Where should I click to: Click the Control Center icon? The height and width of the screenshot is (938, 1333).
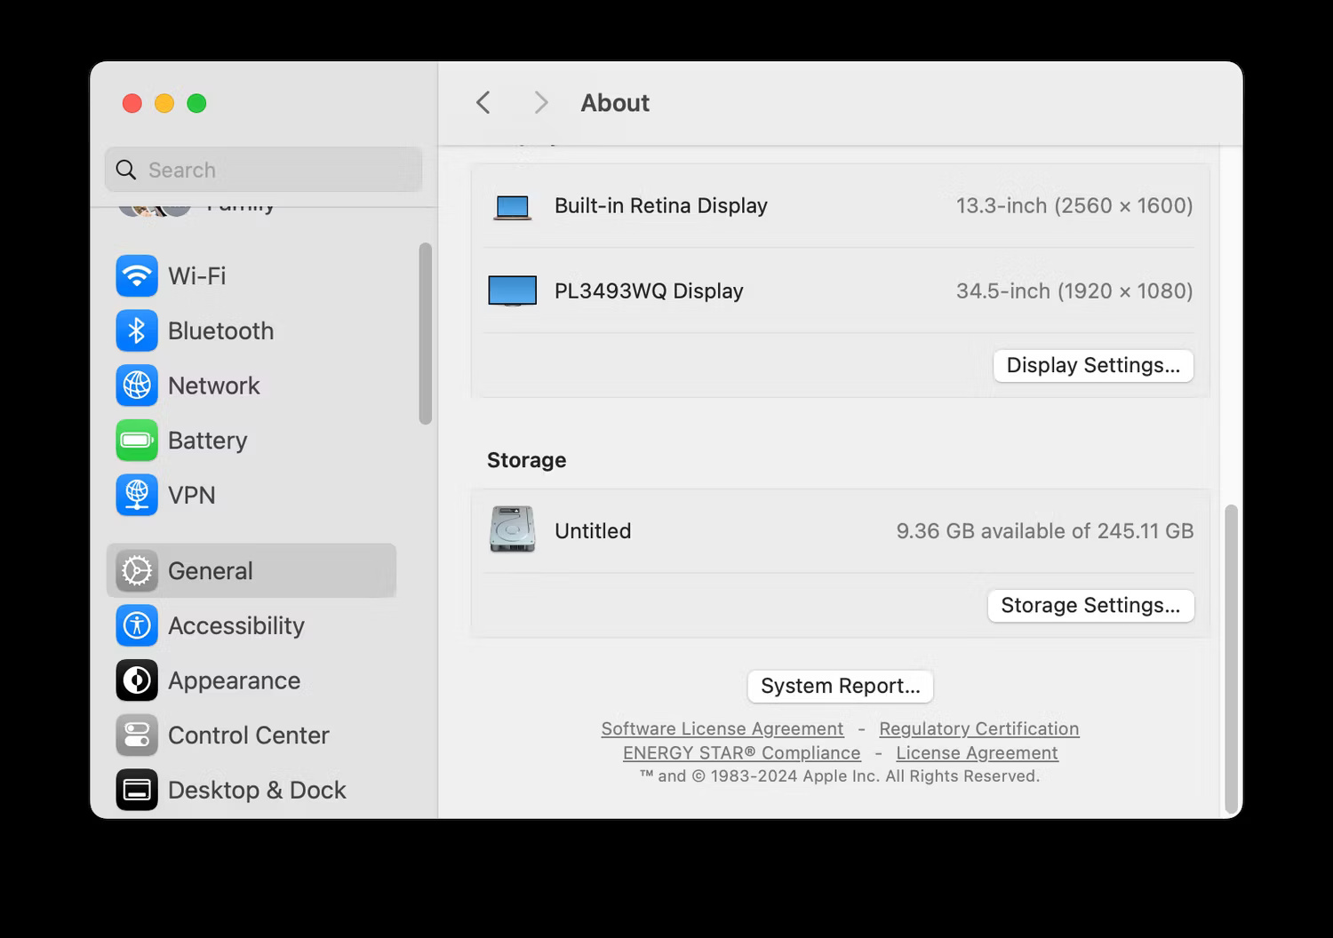(137, 735)
